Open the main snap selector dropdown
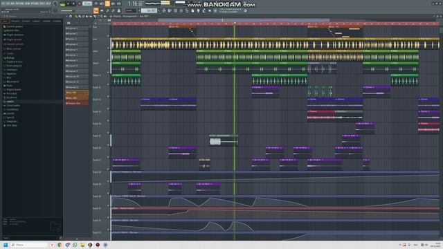This screenshot has height=249, width=443. [131, 11]
